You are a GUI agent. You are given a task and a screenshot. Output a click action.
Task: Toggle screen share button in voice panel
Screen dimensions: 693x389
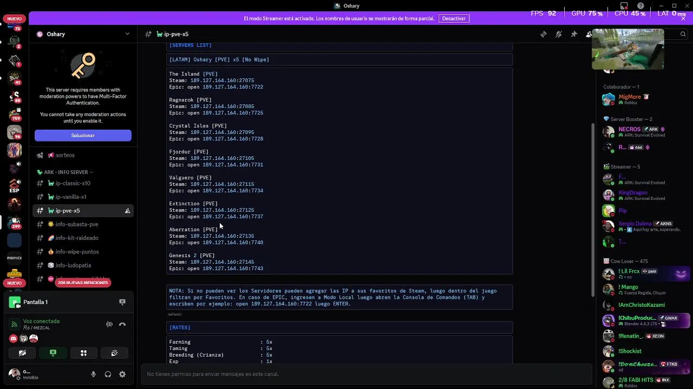tap(53, 353)
